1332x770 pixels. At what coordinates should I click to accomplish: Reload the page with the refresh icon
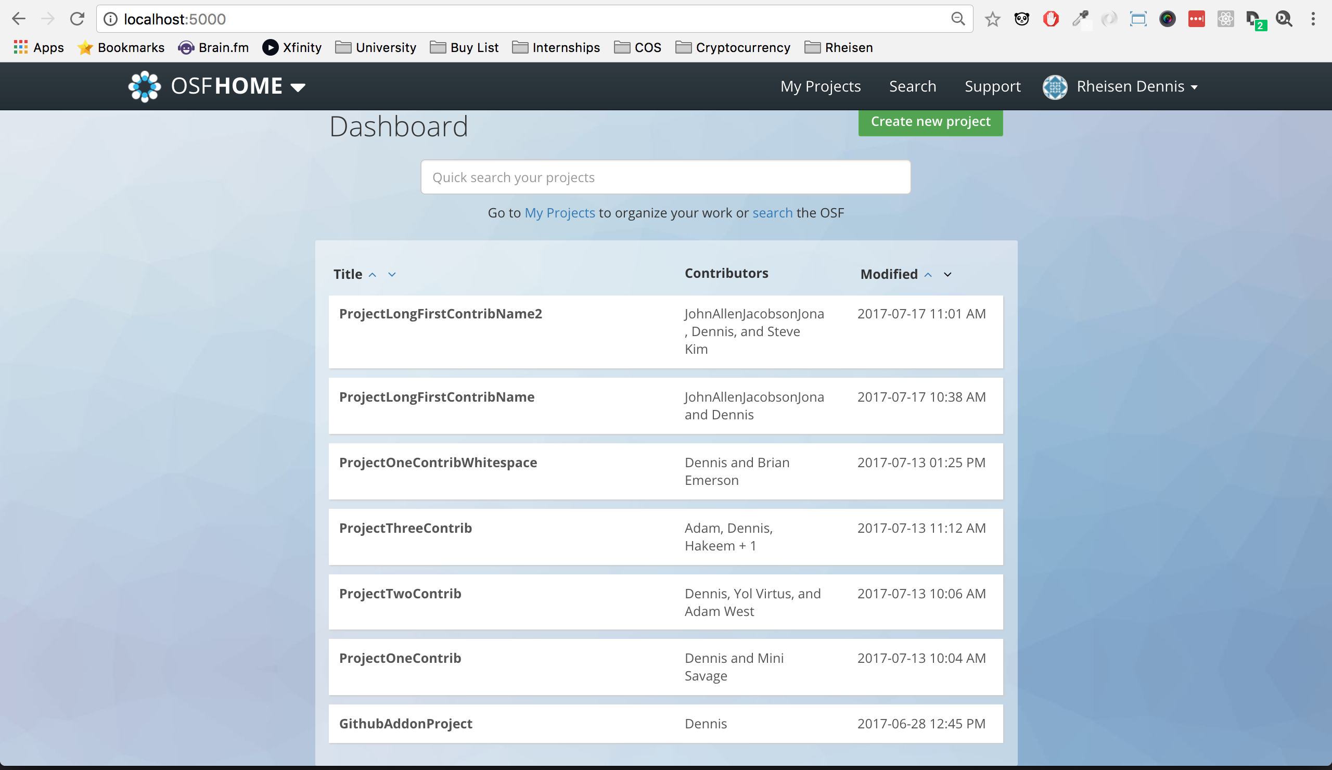[x=77, y=19]
